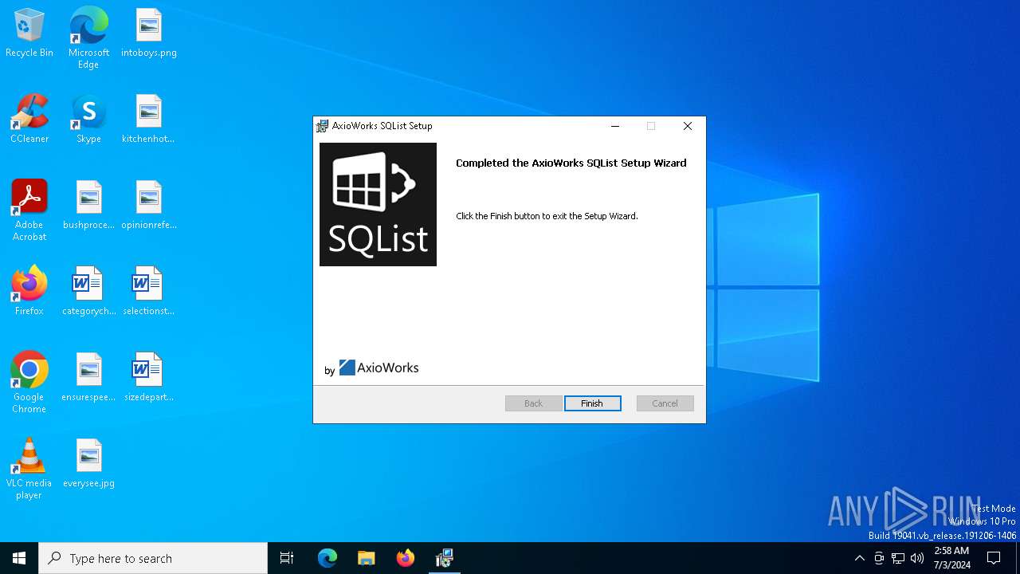Select the Recycle Bin desktop icon
The width and height of the screenshot is (1020, 574).
(x=29, y=33)
